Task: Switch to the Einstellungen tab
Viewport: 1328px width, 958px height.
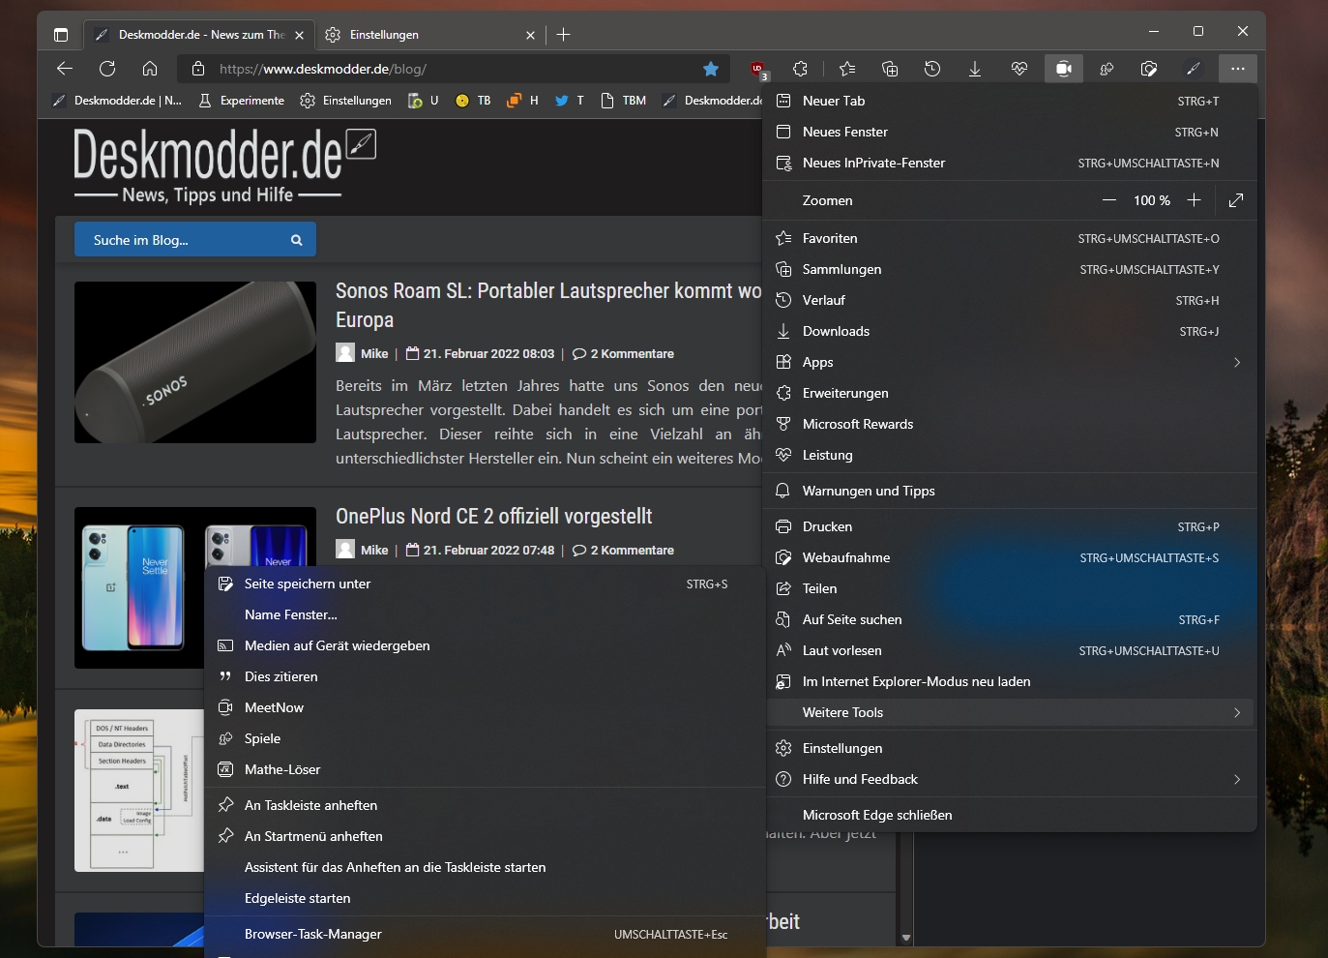Action: click(x=429, y=35)
